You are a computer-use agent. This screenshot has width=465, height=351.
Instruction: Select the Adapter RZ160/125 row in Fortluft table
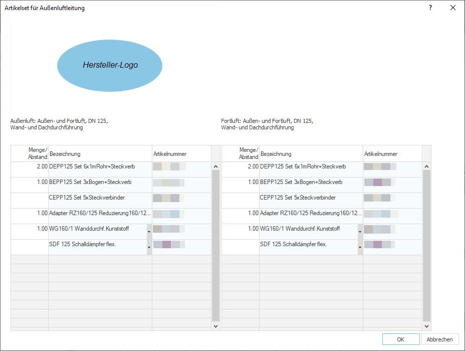pos(322,216)
